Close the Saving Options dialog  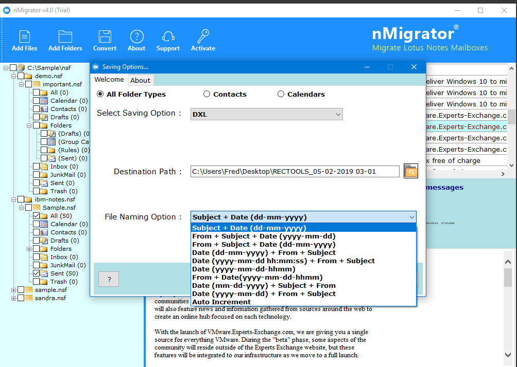click(x=414, y=67)
